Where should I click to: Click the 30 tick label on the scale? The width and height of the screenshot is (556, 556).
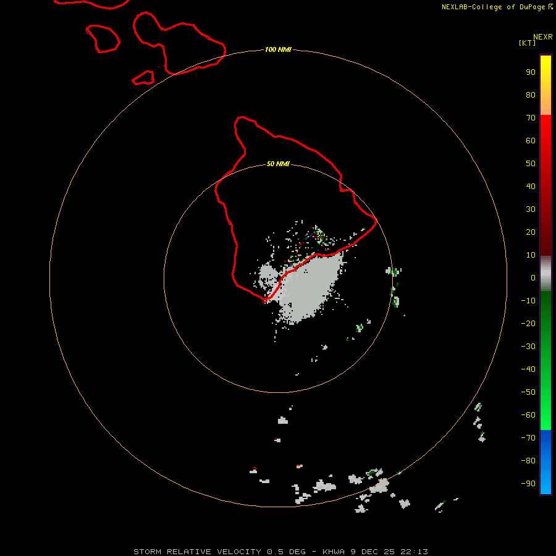click(x=531, y=209)
